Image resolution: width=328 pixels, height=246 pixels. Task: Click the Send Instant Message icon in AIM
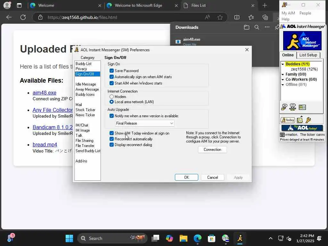click(284, 107)
